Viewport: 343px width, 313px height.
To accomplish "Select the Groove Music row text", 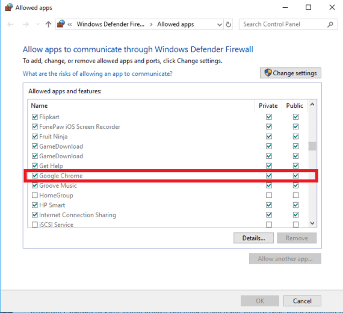I will (58, 185).
